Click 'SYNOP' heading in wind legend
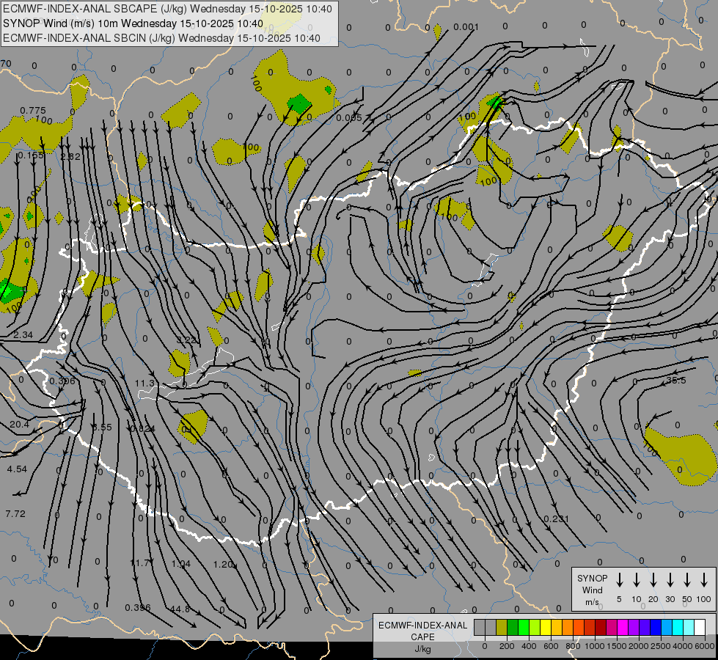The width and height of the screenshot is (718, 660). (592, 579)
